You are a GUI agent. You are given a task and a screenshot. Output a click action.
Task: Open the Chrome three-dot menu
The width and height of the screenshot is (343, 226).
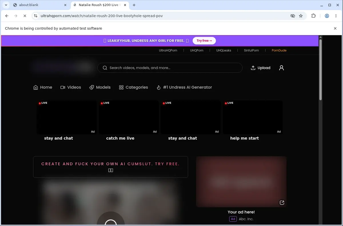(x=336, y=16)
